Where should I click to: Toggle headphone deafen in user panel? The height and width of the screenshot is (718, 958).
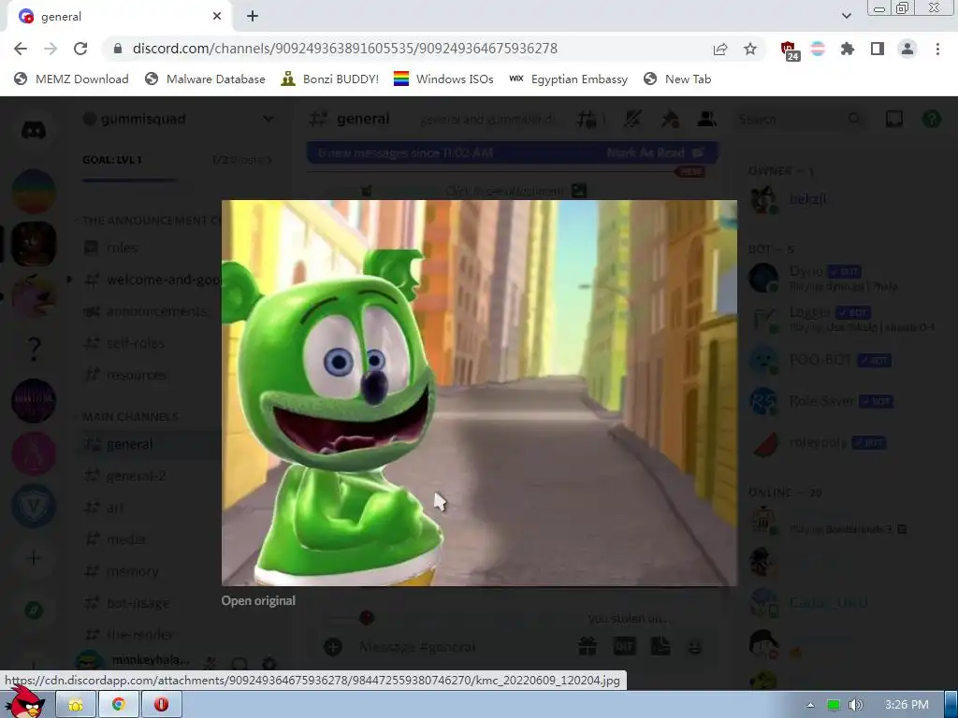(239, 663)
